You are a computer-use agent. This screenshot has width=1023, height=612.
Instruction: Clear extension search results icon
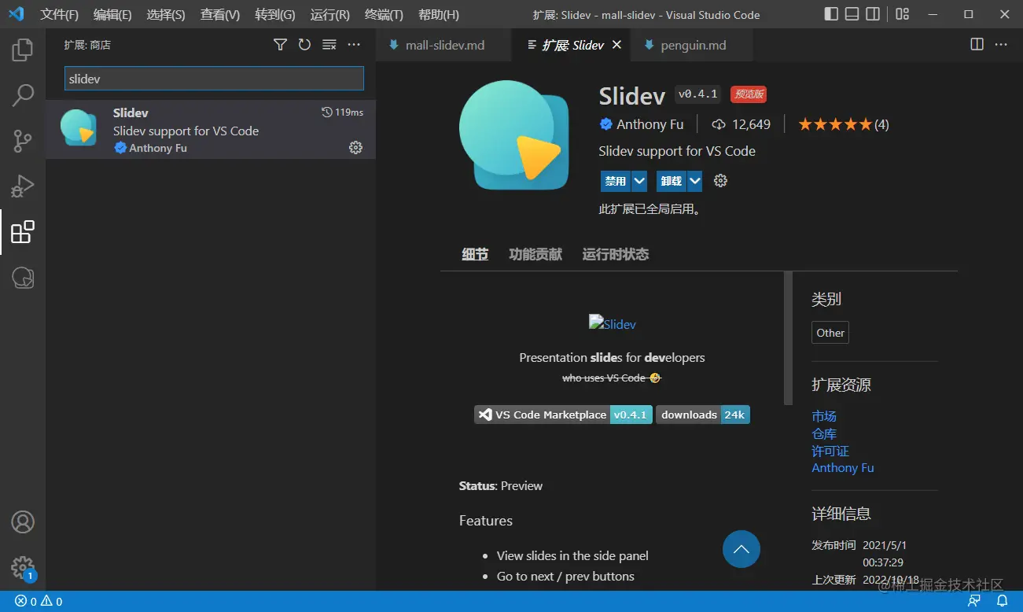coord(329,45)
